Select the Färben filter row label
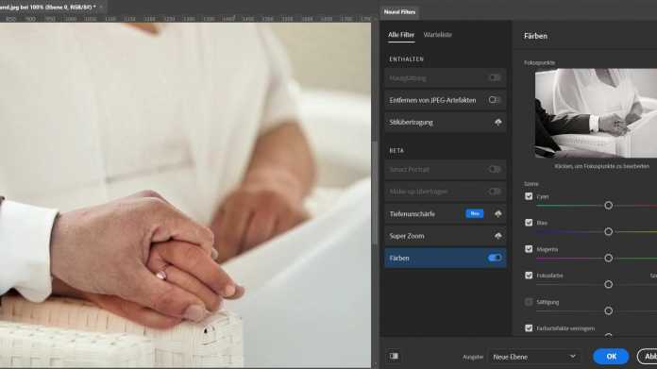 [399, 259]
